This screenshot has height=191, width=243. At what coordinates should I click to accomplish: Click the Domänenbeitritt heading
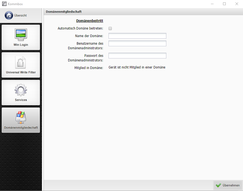click(90, 21)
